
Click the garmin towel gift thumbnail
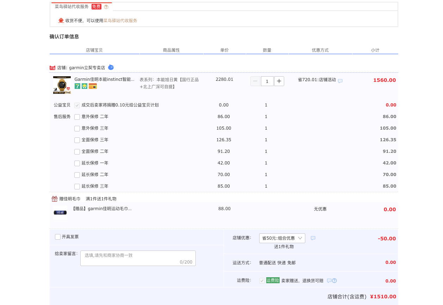point(60,213)
